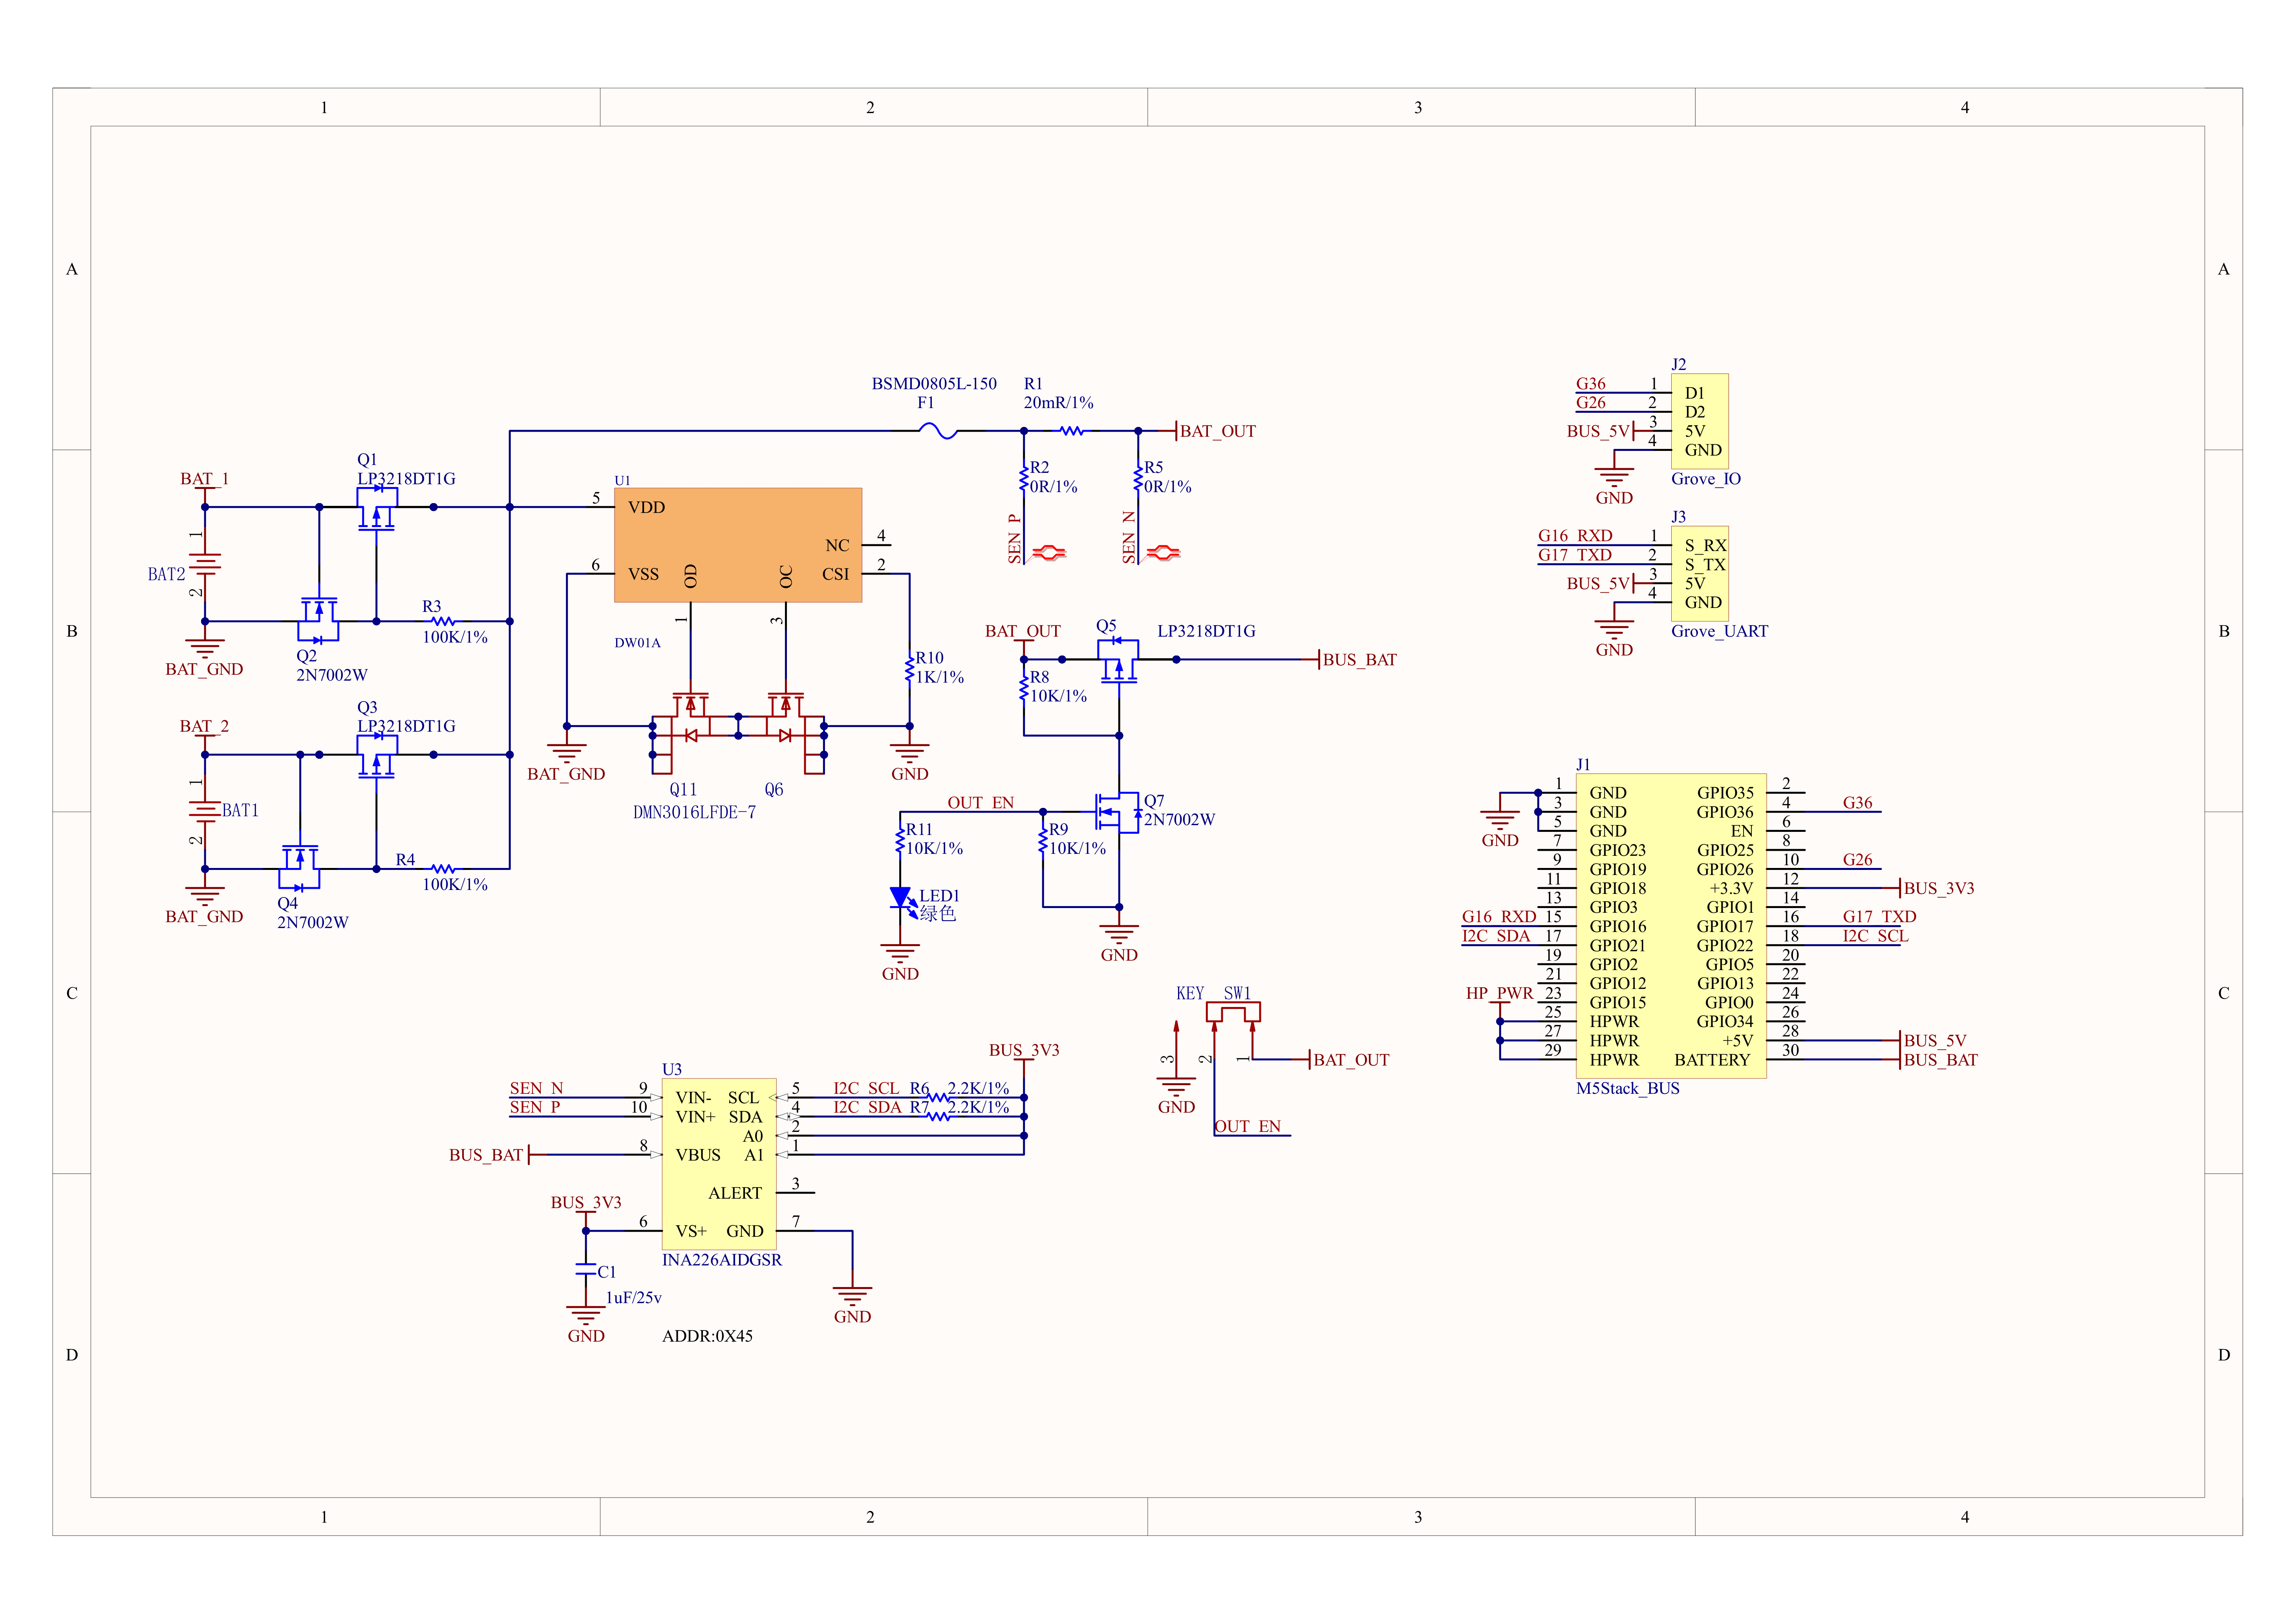
Task: Select the J2 Grove_IO connector
Action: (1700, 421)
